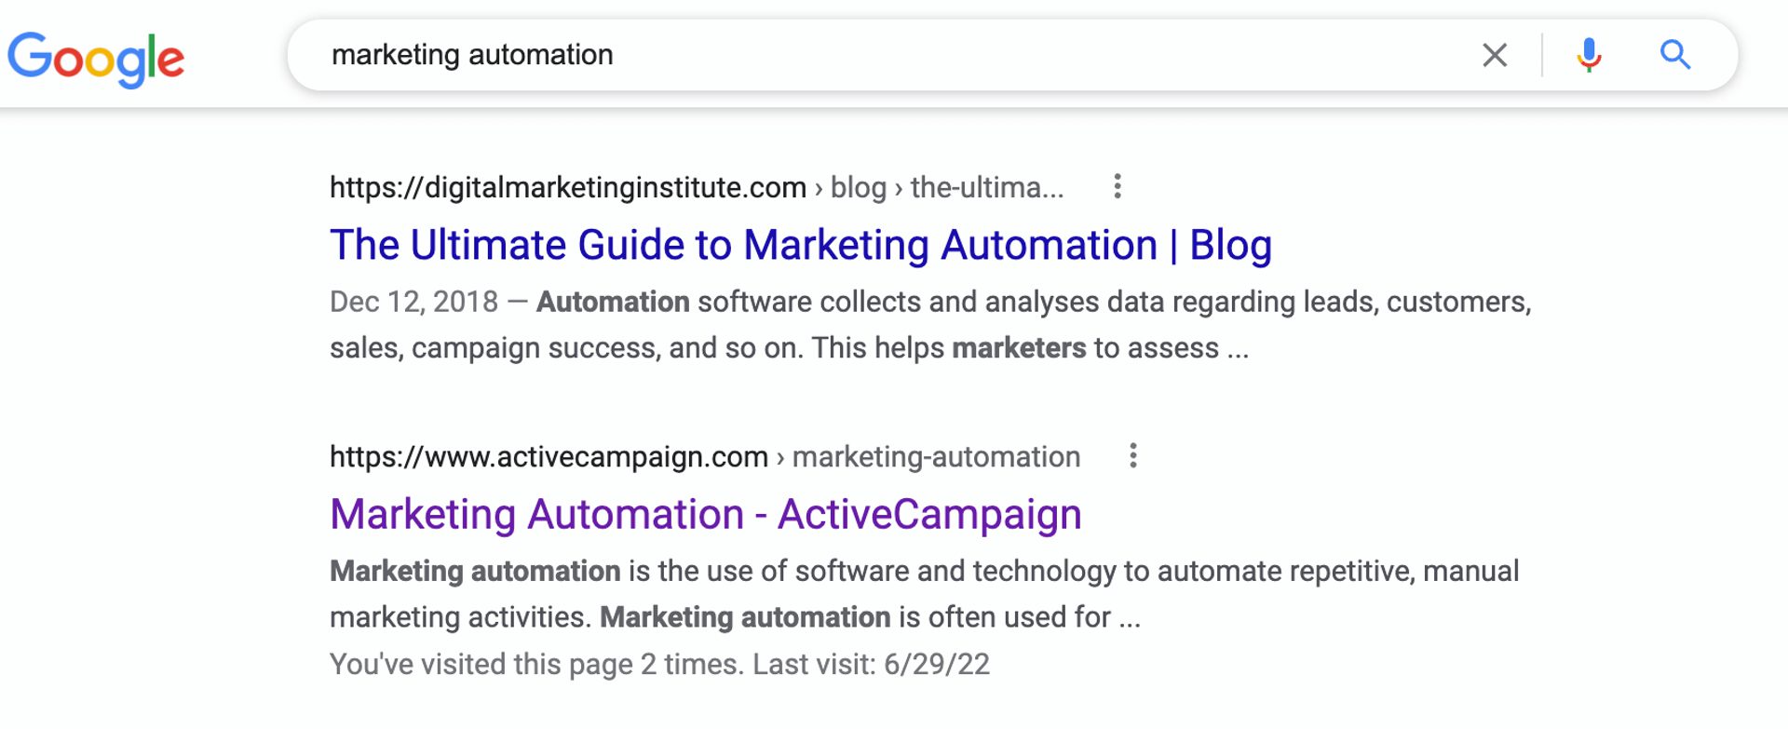This screenshot has height=729, width=1788.
Task: Click the Dec 12, 2018 date in the snippet
Action: coord(413,301)
